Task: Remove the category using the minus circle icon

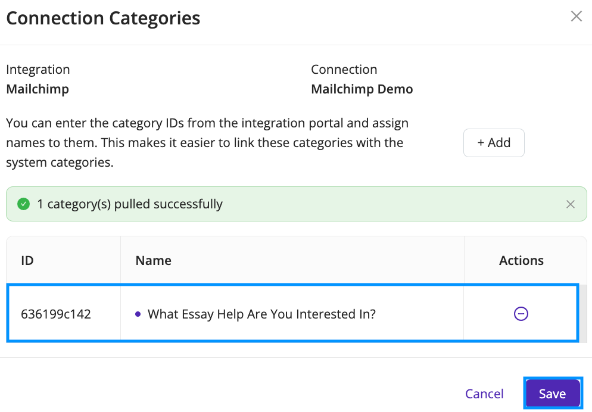Action: tap(521, 314)
